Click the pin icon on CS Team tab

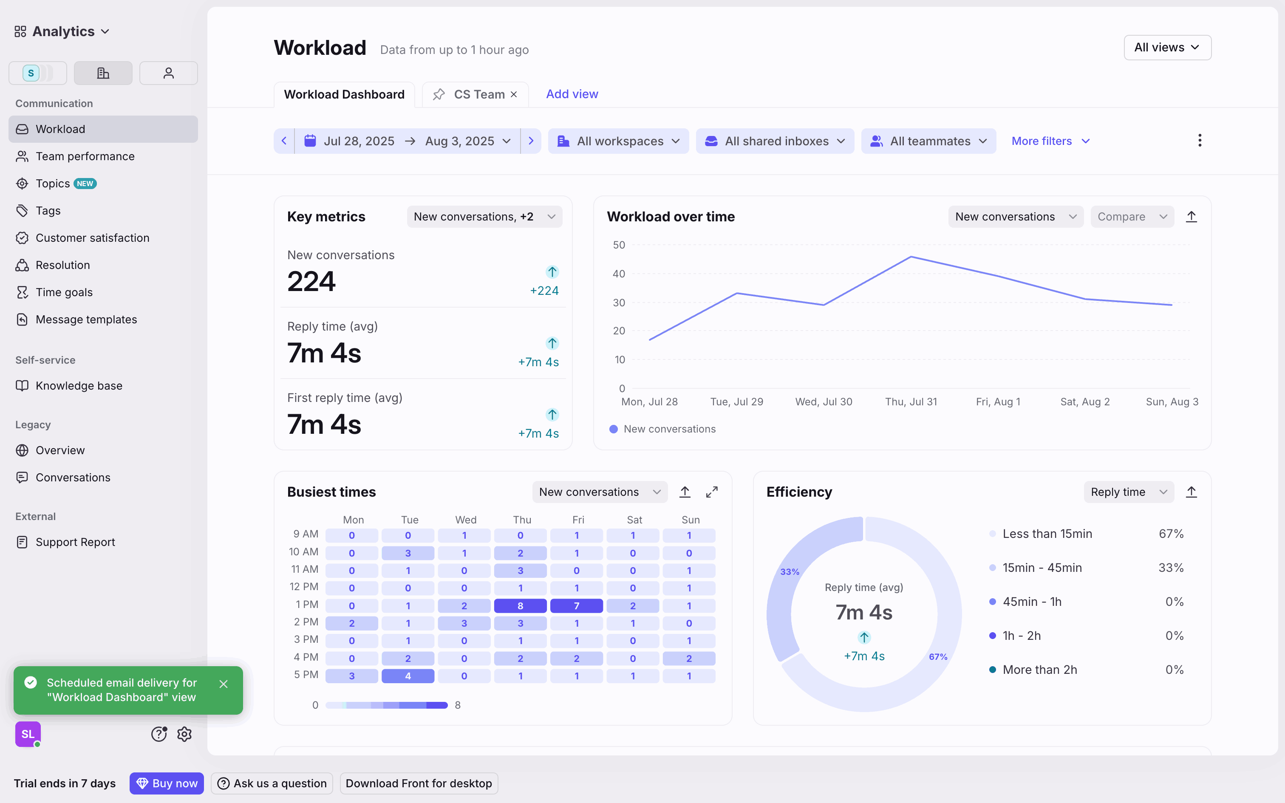439,94
